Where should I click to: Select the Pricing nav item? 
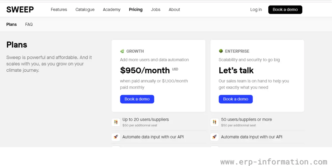[136, 9]
